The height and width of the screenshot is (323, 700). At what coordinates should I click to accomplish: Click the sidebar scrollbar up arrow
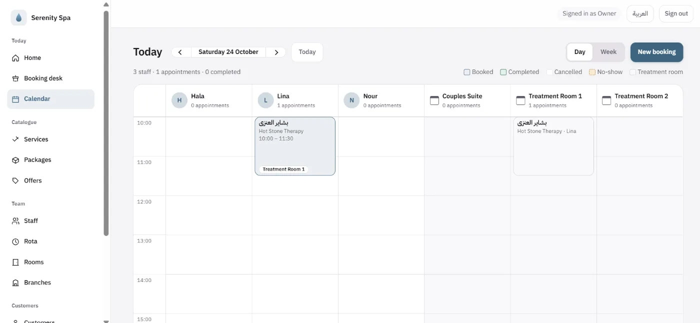click(x=106, y=4)
